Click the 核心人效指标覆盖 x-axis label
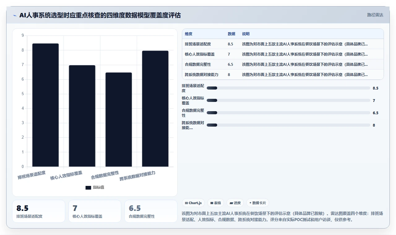This screenshot has height=235, width=396. [67, 176]
